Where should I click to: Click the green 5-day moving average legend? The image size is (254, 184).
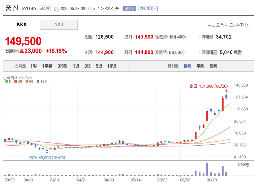tap(8, 81)
